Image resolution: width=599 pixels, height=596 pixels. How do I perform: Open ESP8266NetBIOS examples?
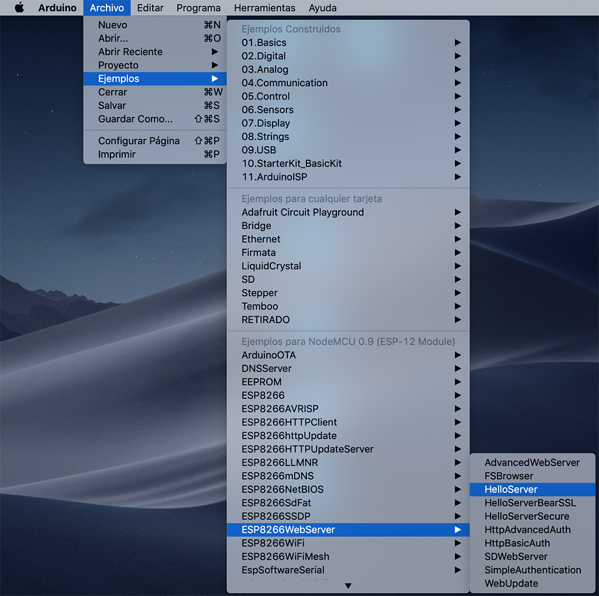tap(348, 489)
